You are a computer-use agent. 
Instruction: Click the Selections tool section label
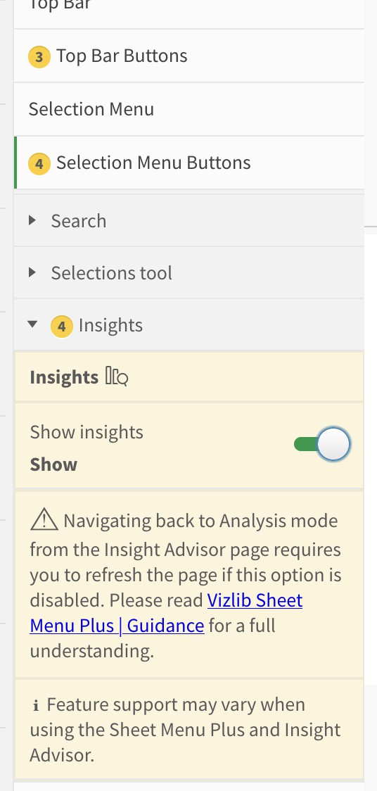(111, 273)
